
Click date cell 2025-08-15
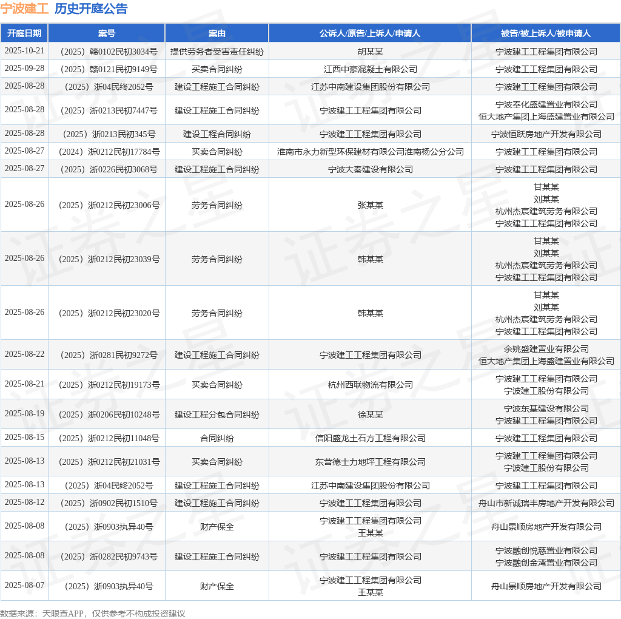pos(24,437)
